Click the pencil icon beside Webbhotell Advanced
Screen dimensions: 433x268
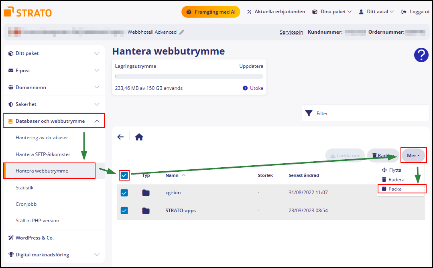pos(182,32)
